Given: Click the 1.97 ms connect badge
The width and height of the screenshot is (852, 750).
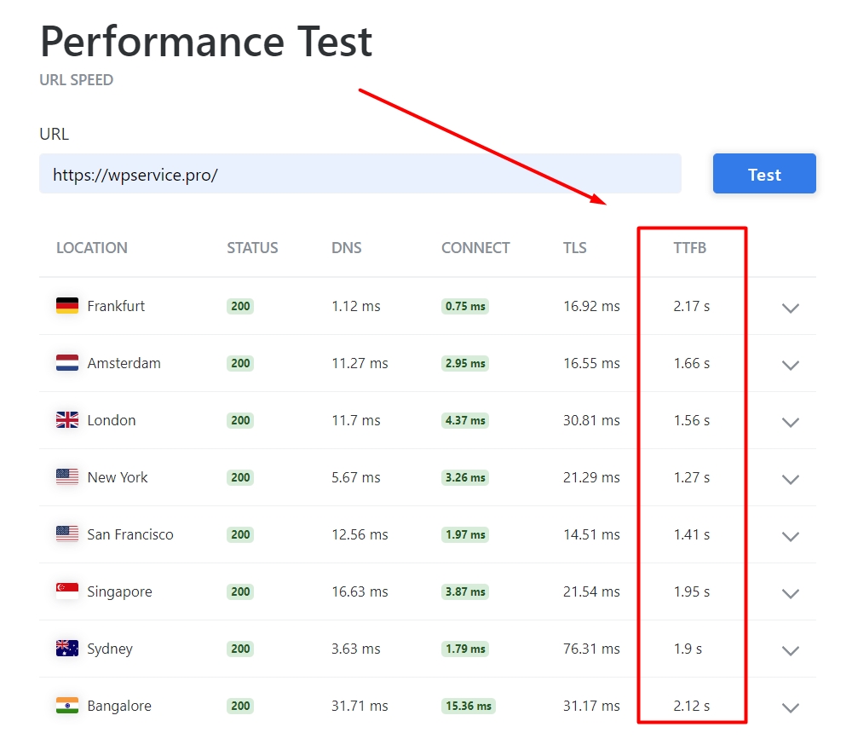Looking at the screenshot, I should pos(465,534).
